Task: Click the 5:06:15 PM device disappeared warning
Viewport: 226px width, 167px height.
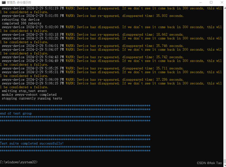Action: pyautogui.click(x=111, y=85)
